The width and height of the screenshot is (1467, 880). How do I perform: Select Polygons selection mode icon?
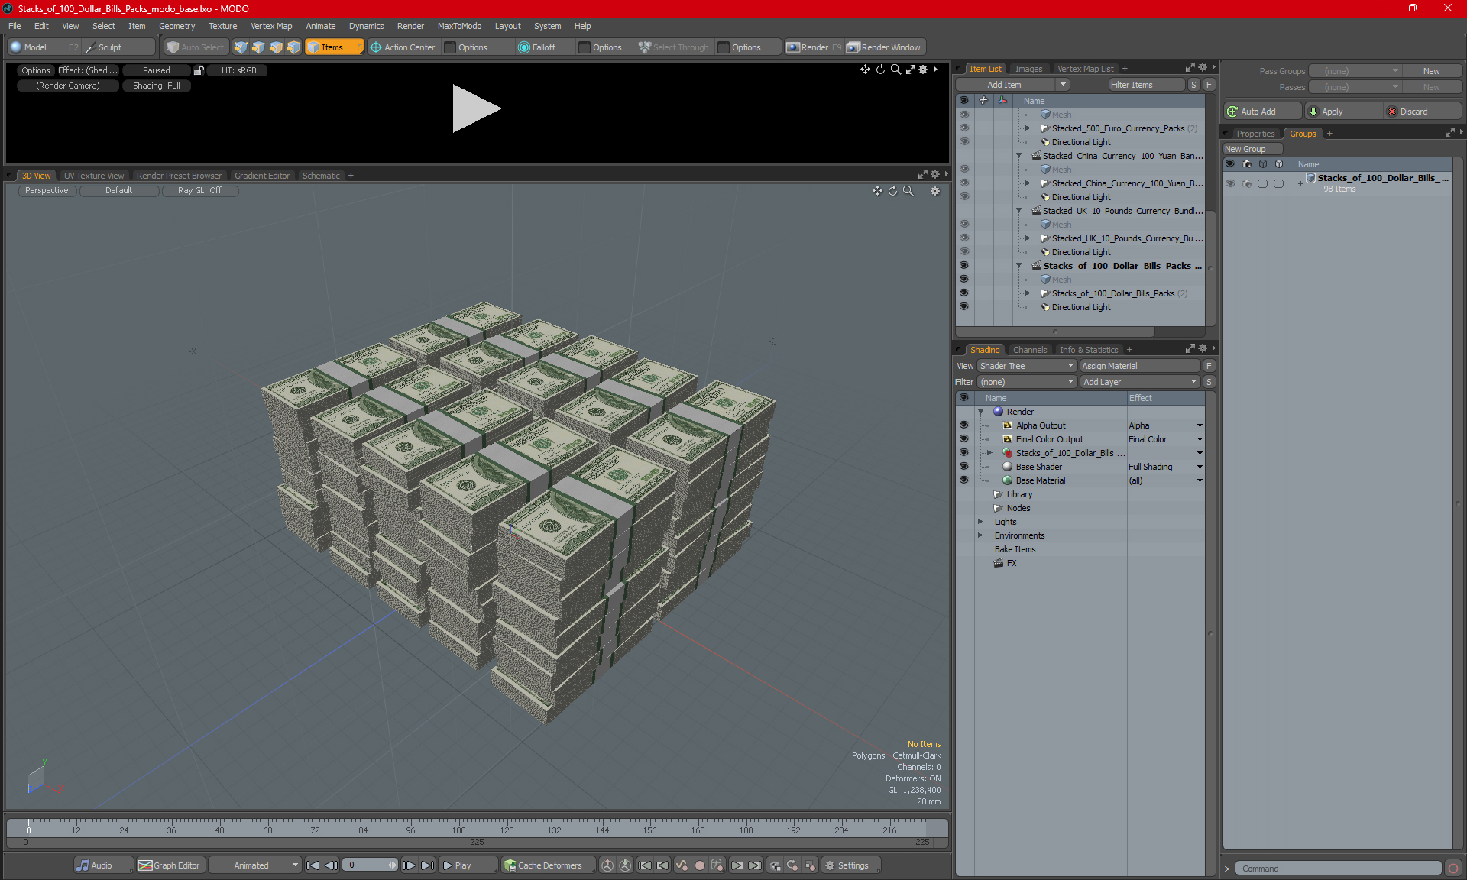pos(276,47)
